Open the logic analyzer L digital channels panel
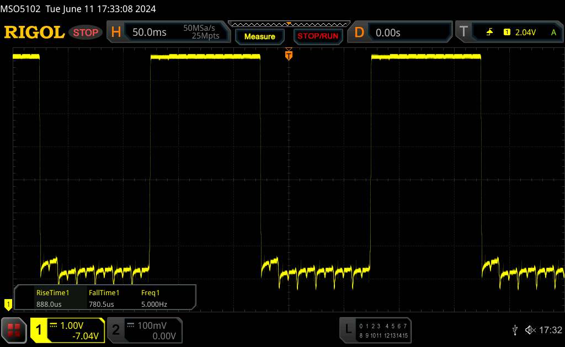The height and width of the screenshot is (347, 565). [x=375, y=330]
